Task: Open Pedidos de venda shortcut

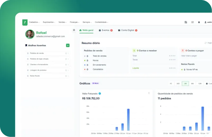Action: coord(48,53)
